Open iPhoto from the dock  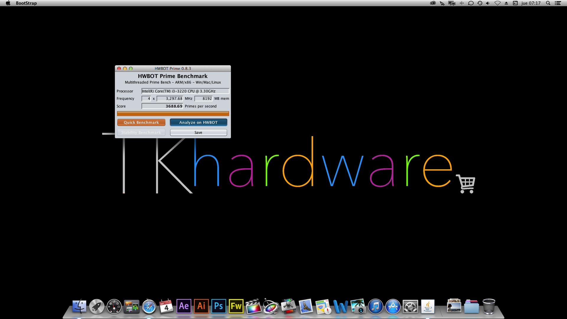tap(358, 306)
